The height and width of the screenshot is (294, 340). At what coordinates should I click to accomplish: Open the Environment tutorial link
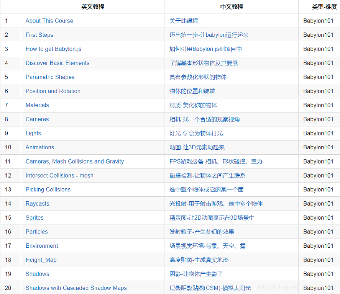42,246
